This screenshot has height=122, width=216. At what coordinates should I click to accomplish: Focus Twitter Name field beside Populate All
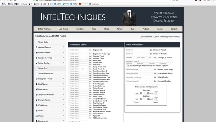click(x=79, y=50)
